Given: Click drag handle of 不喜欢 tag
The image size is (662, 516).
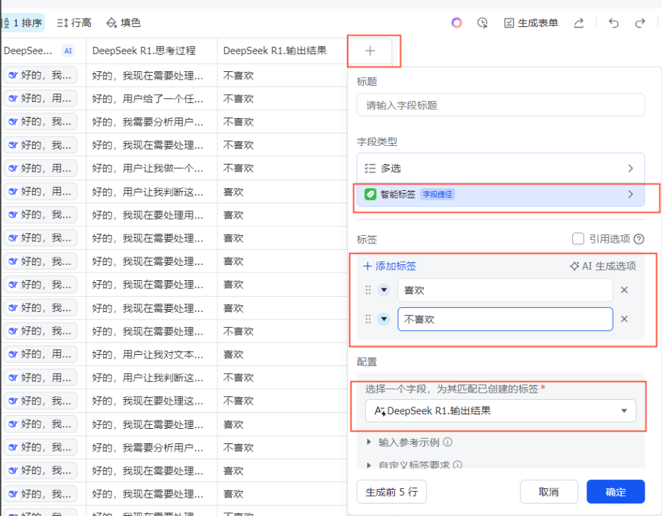Looking at the screenshot, I should point(368,319).
